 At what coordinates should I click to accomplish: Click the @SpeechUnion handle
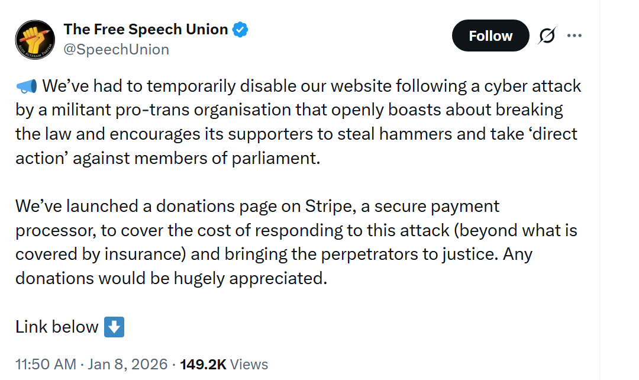point(116,49)
